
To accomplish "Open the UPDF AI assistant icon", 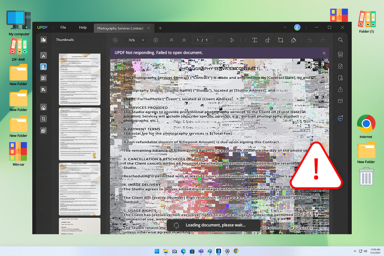I will tap(340, 118).
